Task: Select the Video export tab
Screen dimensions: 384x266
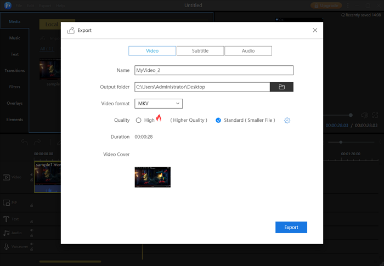Action: point(152,51)
